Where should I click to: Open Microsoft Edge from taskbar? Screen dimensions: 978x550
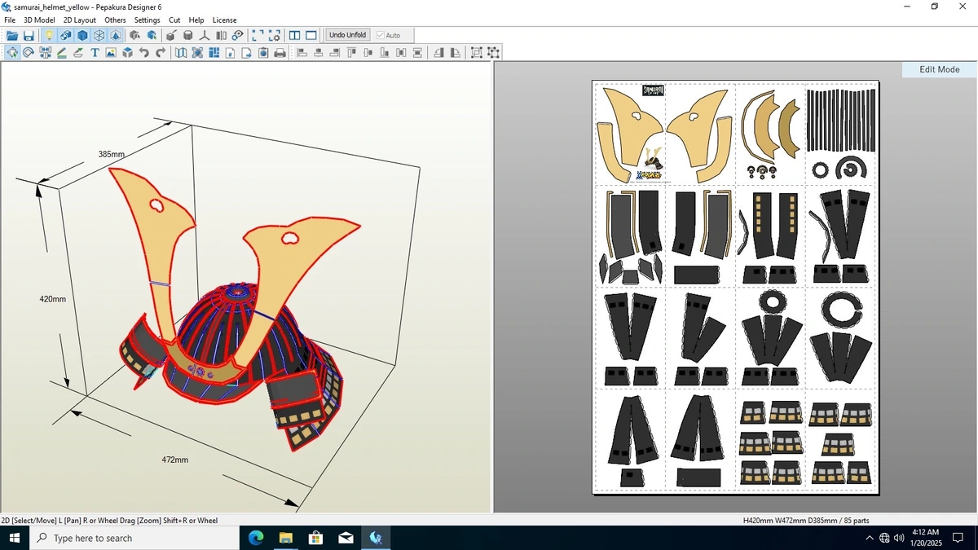[256, 538]
